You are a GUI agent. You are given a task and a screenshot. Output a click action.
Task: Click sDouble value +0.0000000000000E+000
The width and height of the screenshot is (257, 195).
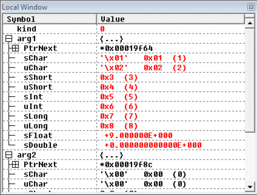click(153, 145)
